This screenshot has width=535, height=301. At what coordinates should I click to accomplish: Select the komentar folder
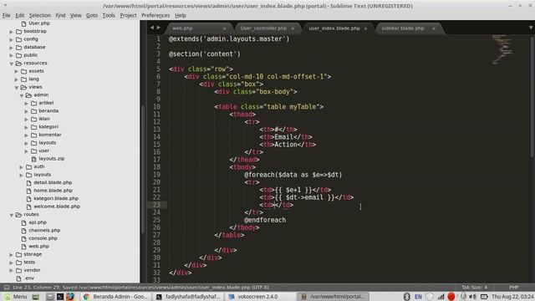coord(50,135)
